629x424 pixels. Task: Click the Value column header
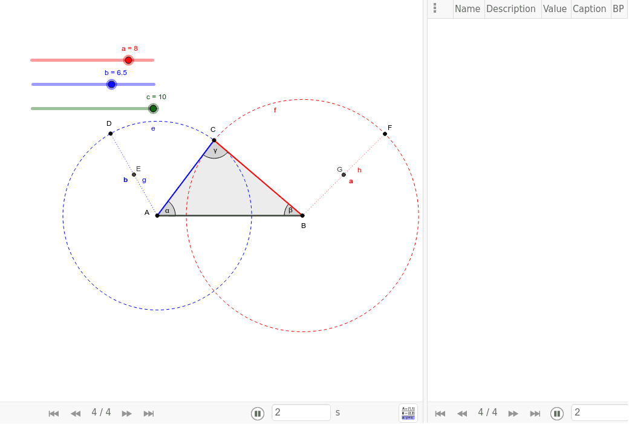555,9
